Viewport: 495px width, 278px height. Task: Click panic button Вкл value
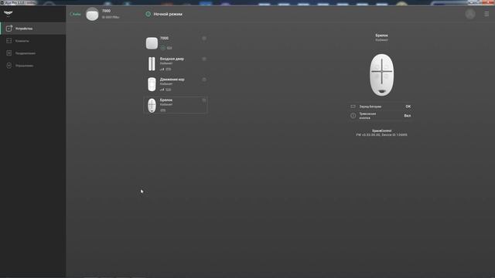click(x=408, y=116)
